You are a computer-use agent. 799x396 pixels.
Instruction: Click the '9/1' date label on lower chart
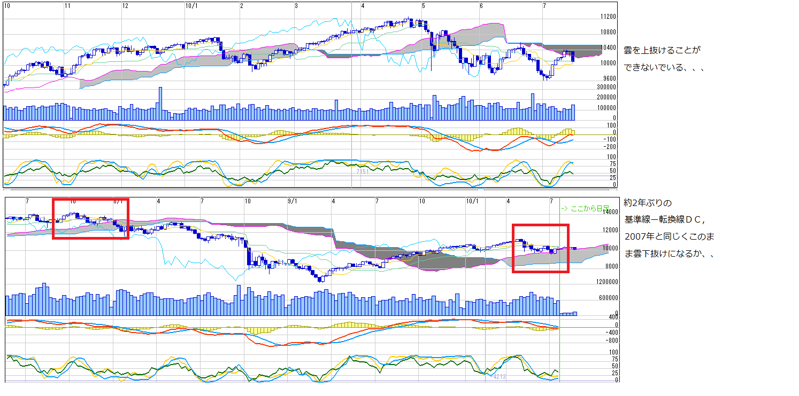[293, 201]
